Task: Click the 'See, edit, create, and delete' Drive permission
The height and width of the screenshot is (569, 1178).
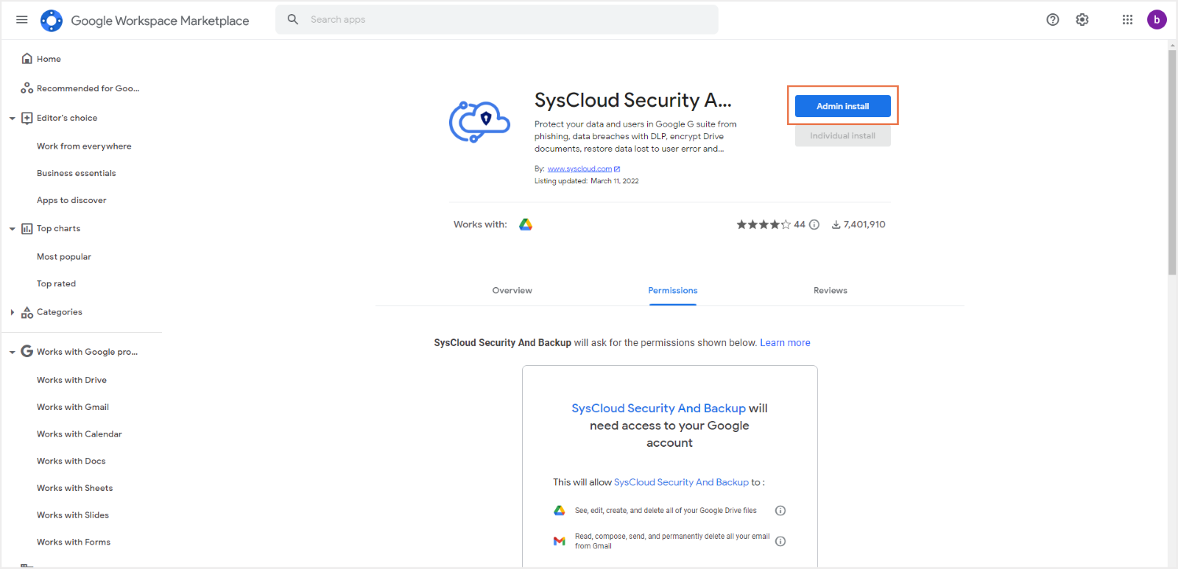Action: coord(666,511)
